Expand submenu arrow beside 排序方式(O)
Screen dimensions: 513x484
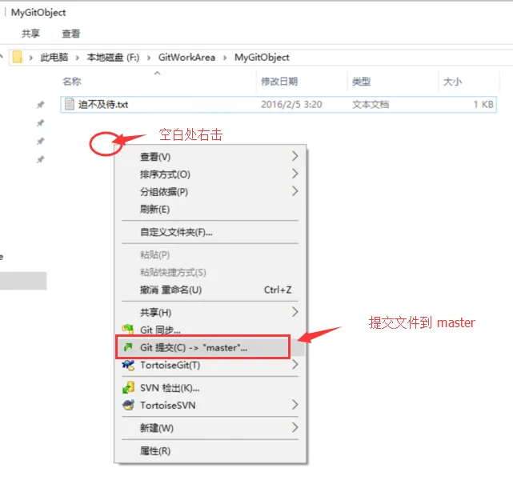tap(295, 174)
